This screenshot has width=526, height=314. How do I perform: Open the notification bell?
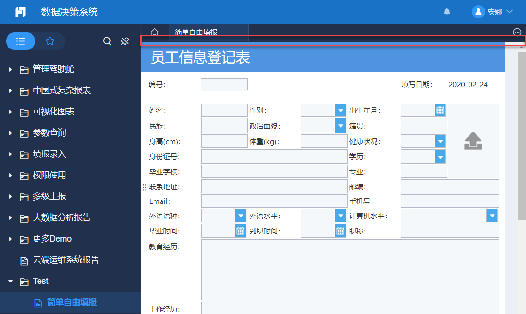447,12
